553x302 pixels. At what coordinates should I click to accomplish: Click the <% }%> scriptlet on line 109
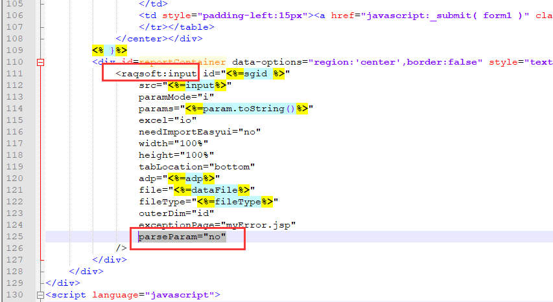[110, 50]
